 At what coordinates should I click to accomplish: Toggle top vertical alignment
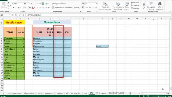pos(38,4)
